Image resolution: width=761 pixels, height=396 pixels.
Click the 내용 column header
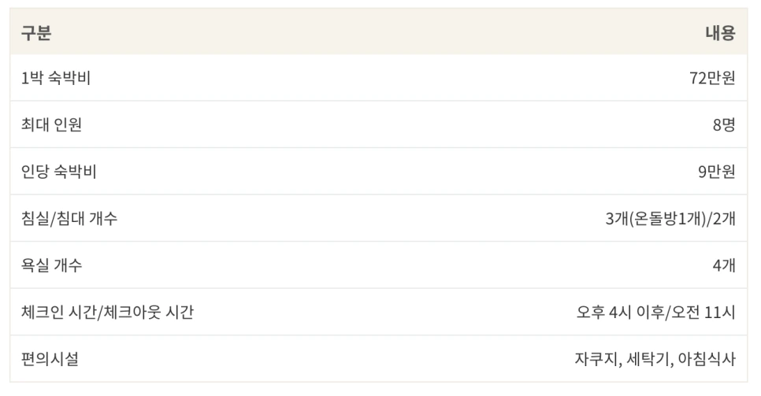point(721,32)
